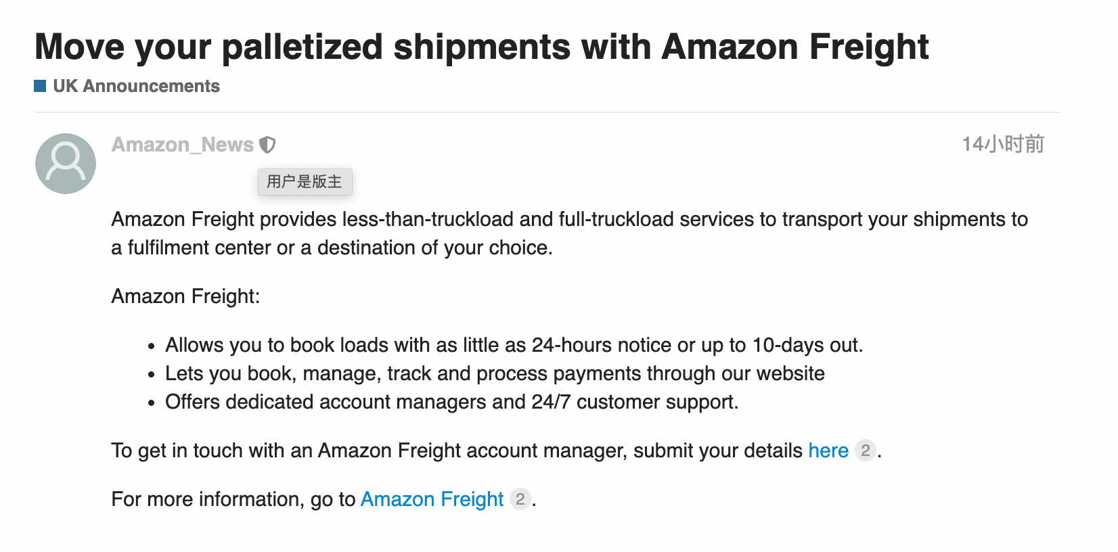Viewport: 1118px width, 552px height.
Task: Click the moderator shield icon
Action: coord(268,145)
